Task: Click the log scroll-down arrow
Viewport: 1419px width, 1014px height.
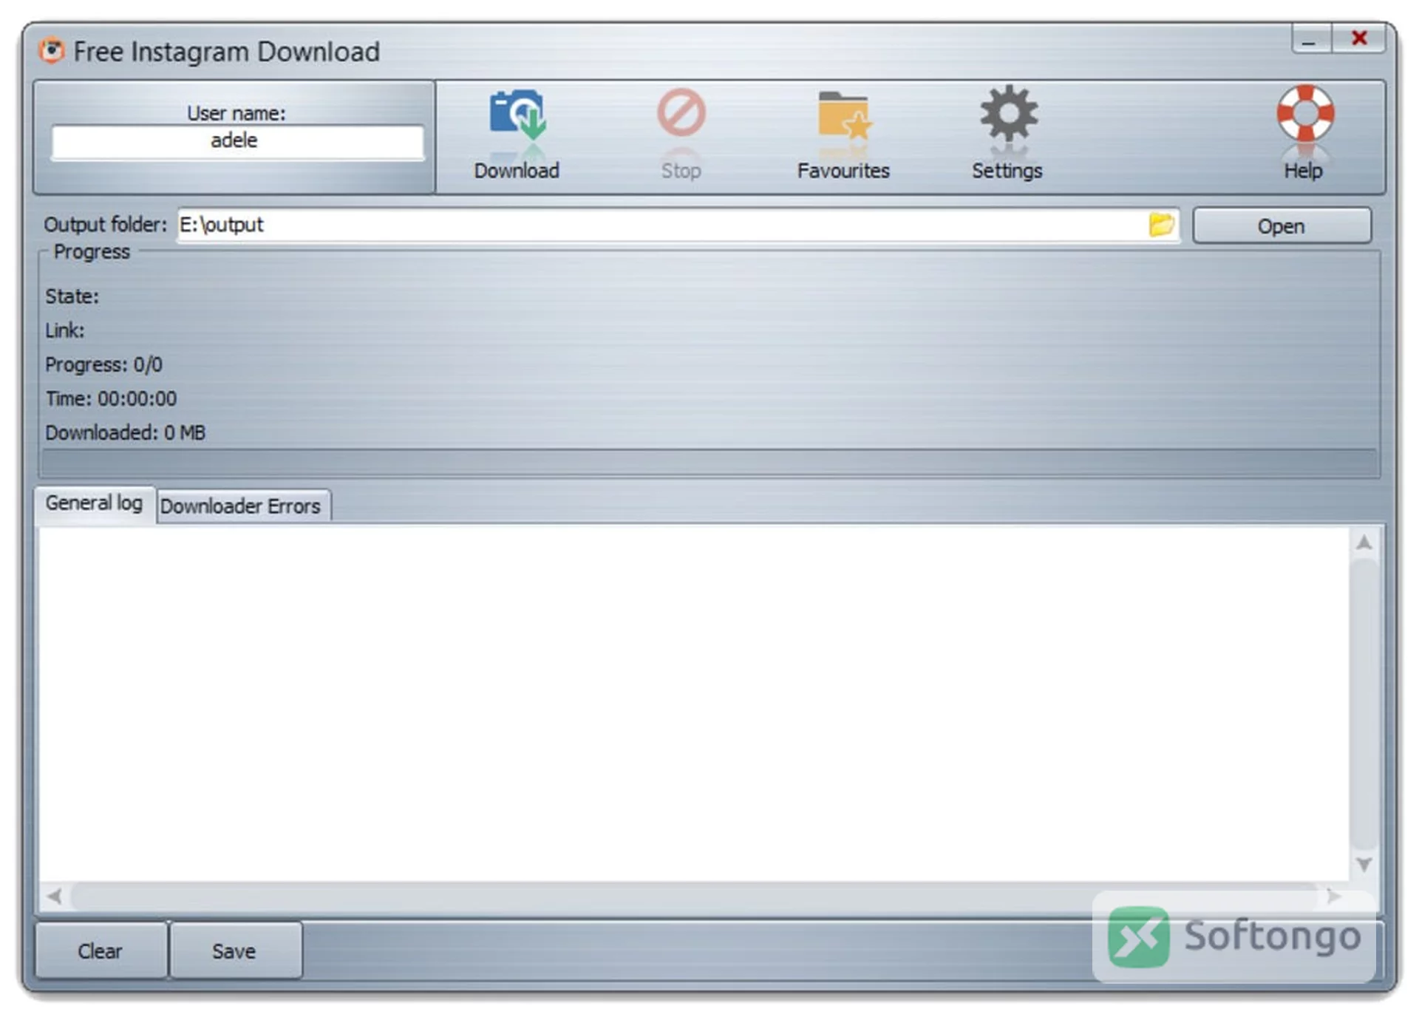Action: 1364,864
